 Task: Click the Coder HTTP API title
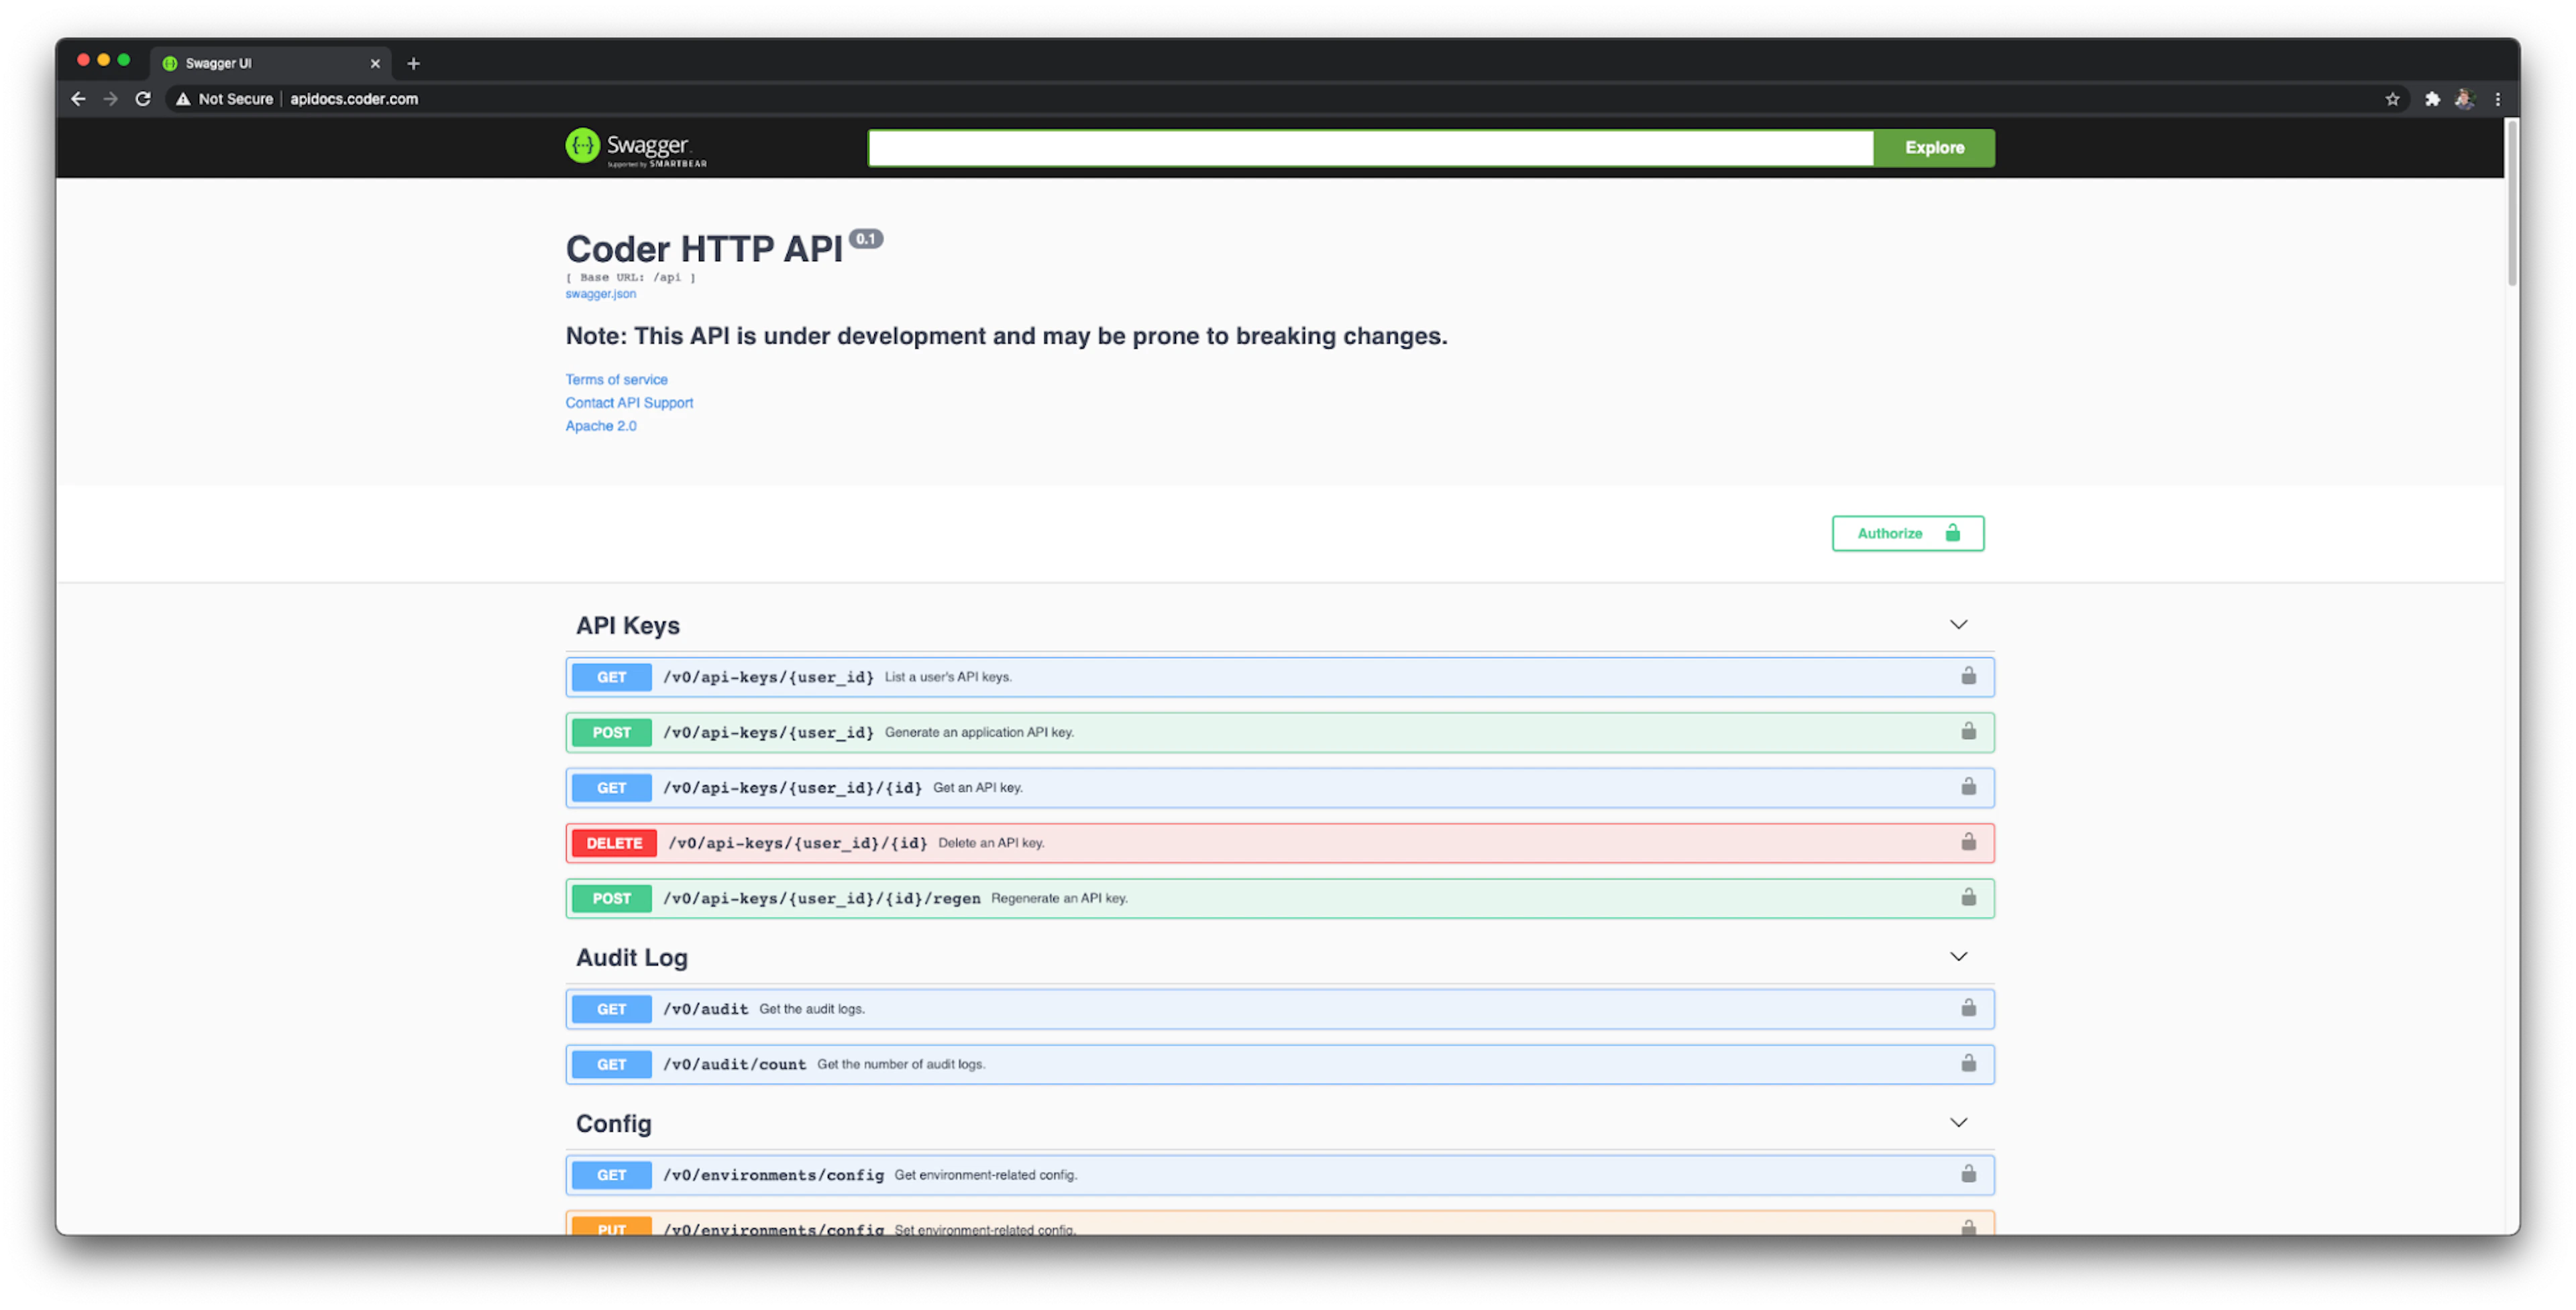click(704, 249)
